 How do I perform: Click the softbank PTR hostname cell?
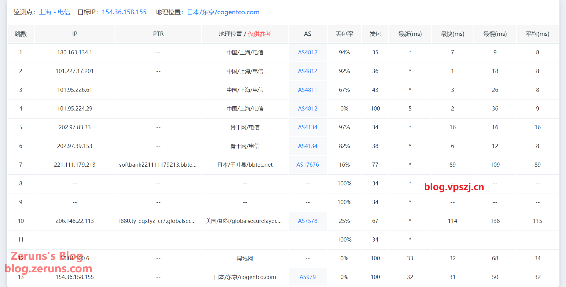[158, 165]
